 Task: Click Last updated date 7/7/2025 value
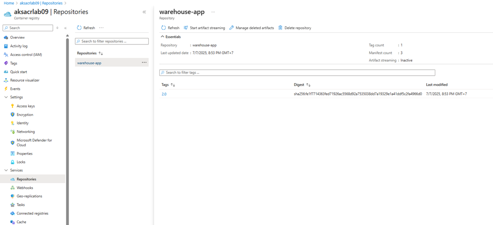point(213,53)
